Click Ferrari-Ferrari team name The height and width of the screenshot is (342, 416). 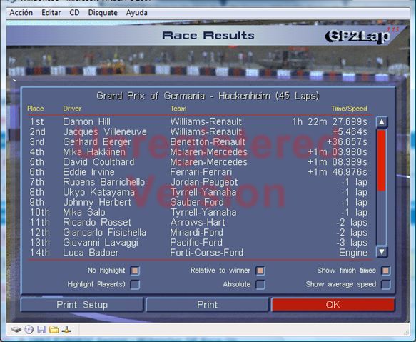(201, 172)
